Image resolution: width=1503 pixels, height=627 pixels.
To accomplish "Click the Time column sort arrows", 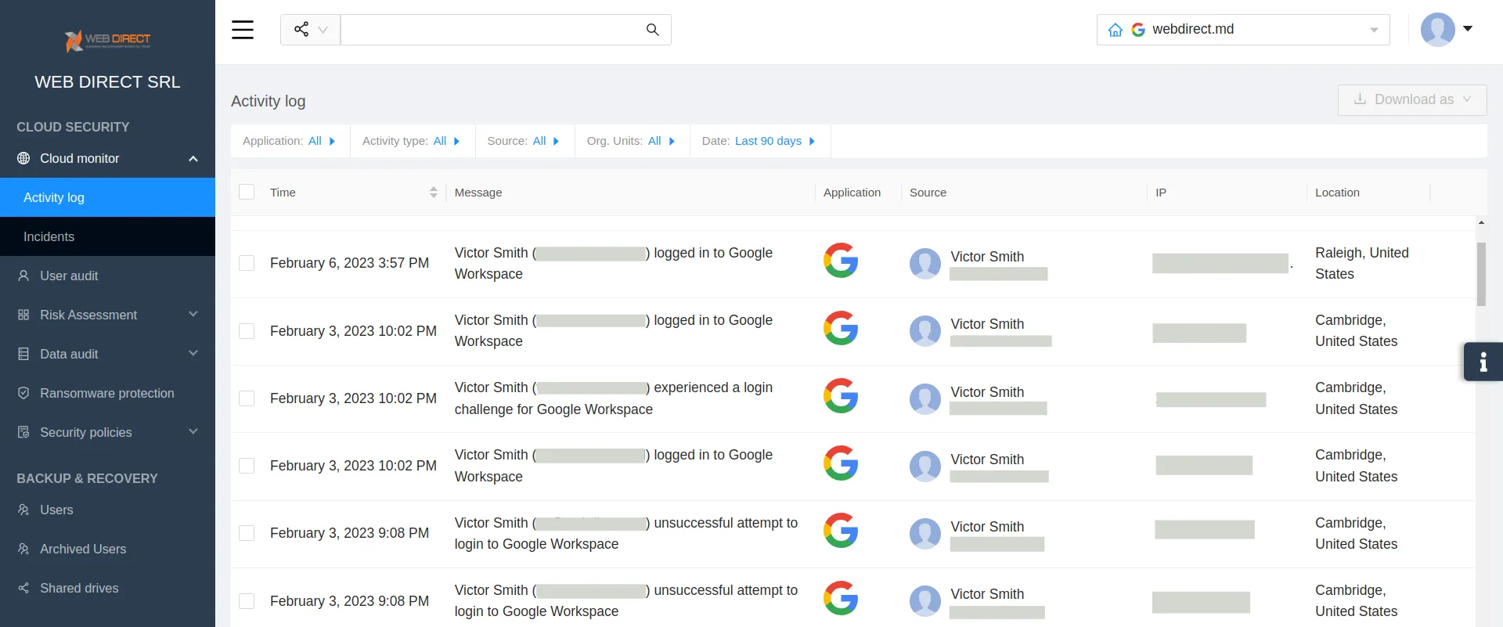I will (433, 193).
